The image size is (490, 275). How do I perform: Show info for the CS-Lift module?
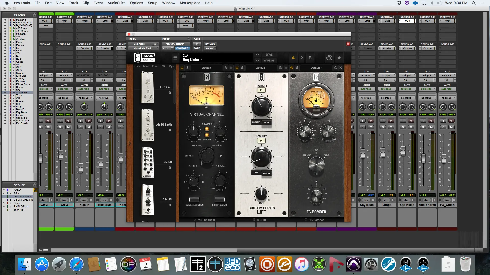(x=170, y=205)
